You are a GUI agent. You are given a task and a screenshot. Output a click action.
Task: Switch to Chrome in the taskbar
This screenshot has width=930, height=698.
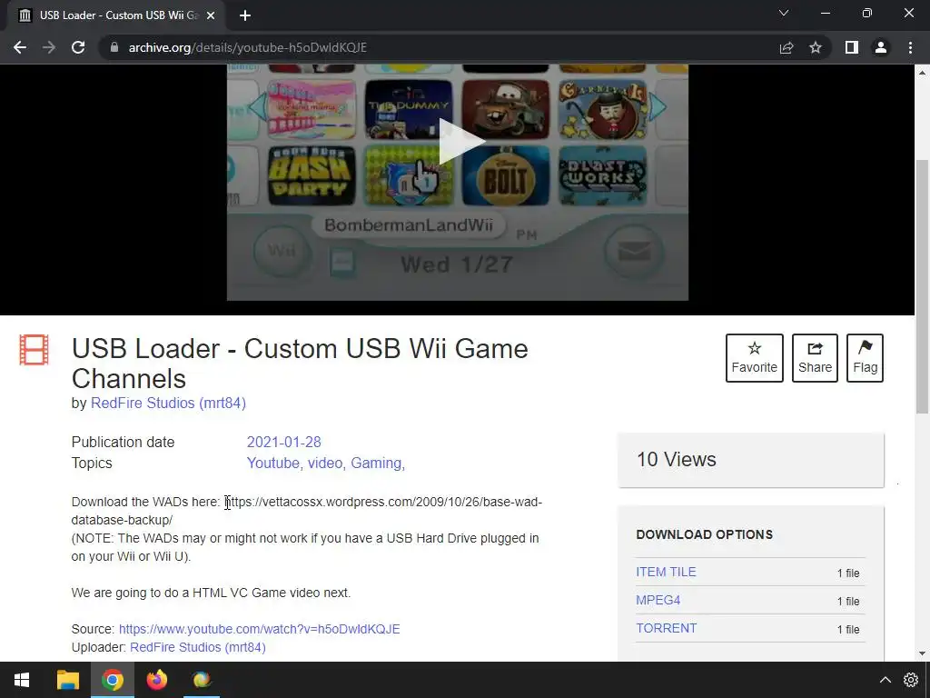pos(112,680)
